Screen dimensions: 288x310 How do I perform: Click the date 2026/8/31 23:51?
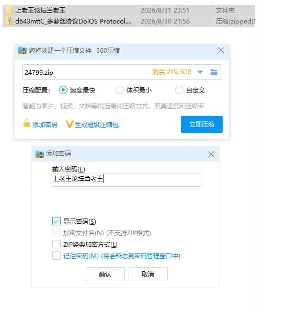pos(165,10)
